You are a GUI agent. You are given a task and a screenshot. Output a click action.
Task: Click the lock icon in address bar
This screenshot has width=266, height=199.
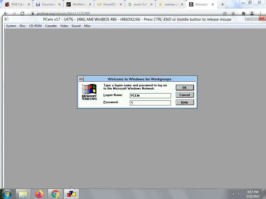33,13
